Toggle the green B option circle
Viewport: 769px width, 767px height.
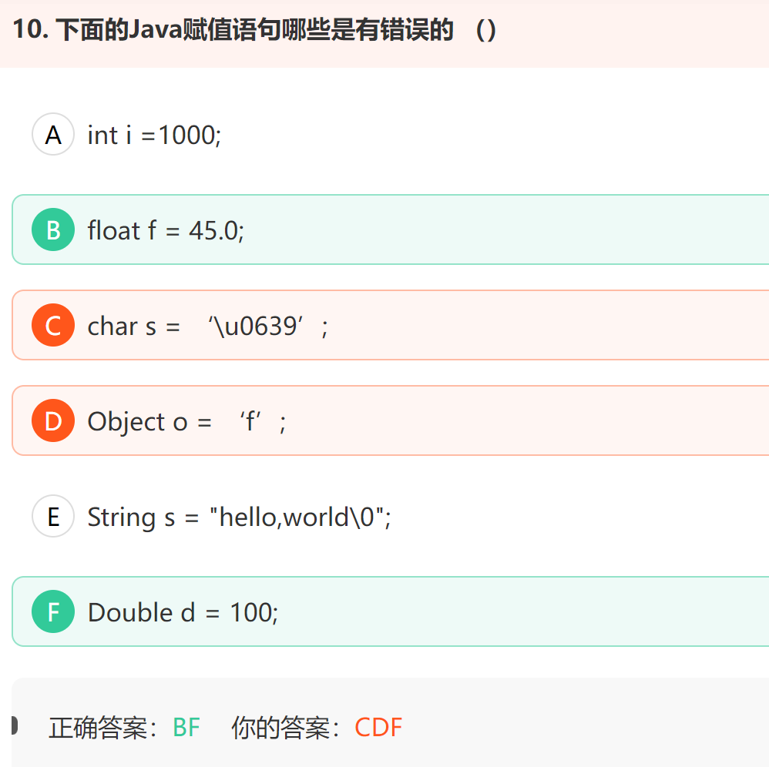point(53,230)
